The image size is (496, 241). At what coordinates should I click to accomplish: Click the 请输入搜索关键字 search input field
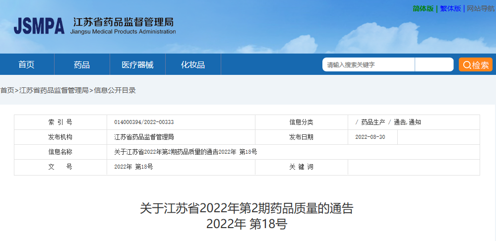(x=369, y=64)
